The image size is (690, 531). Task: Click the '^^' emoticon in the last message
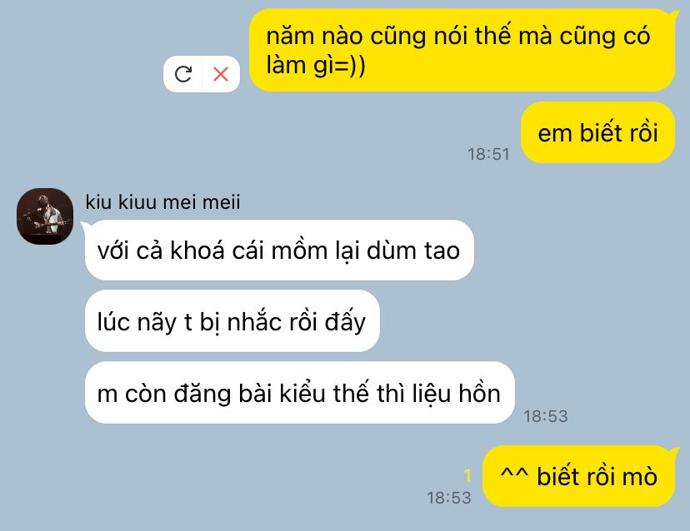coord(514,474)
